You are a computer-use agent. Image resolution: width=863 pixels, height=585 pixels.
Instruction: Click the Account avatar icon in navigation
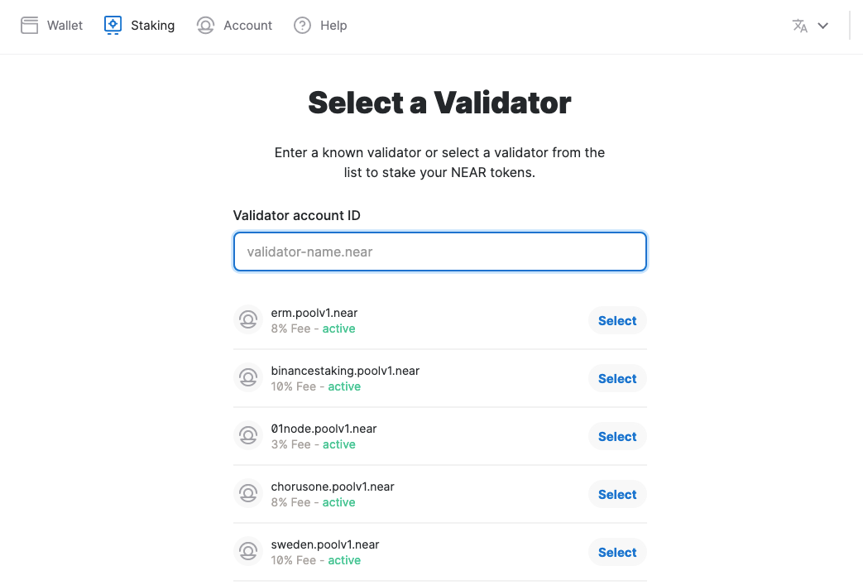tap(205, 26)
